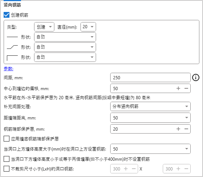Open the 类型 dropdown showing 创建

(44, 27)
